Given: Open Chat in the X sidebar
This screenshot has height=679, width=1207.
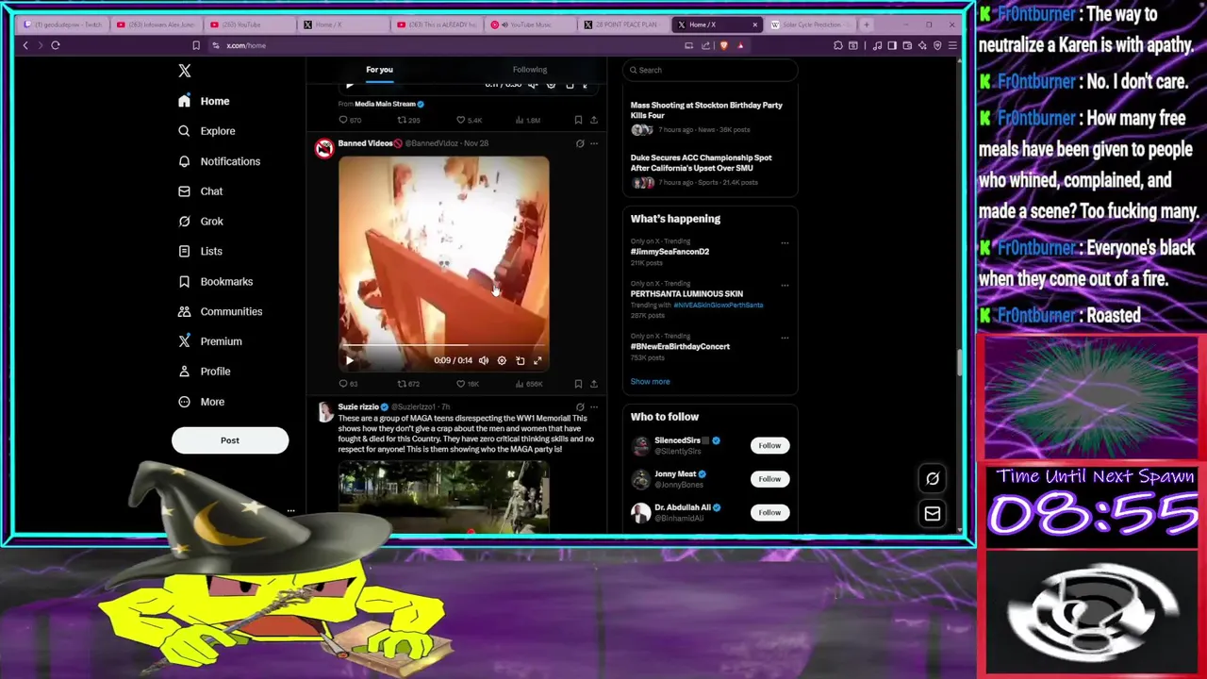Looking at the screenshot, I should (200, 191).
